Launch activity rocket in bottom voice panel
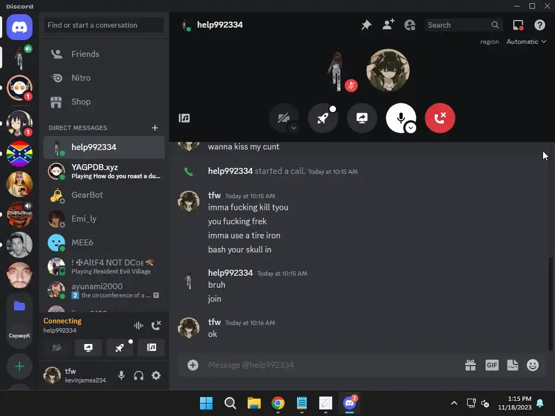This screenshot has height=416, width=555. tap(120, 348)
